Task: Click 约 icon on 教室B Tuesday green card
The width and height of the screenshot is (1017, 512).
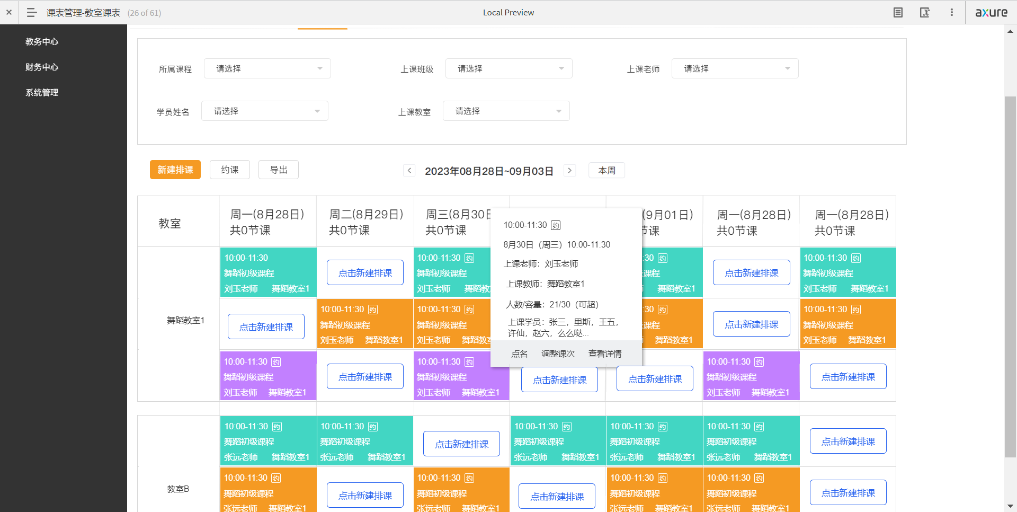Action: pos(373,427)
